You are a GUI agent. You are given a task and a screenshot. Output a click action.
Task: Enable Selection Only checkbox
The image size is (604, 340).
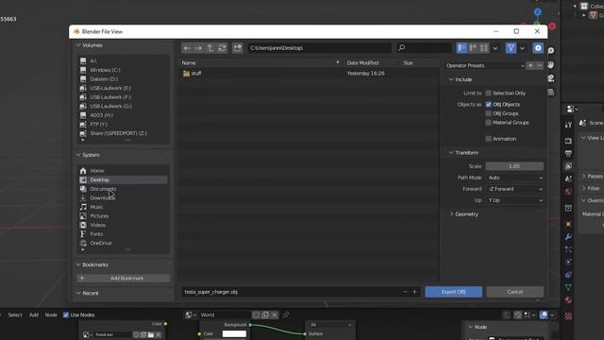pyautogui.click(x=489, y=93)
